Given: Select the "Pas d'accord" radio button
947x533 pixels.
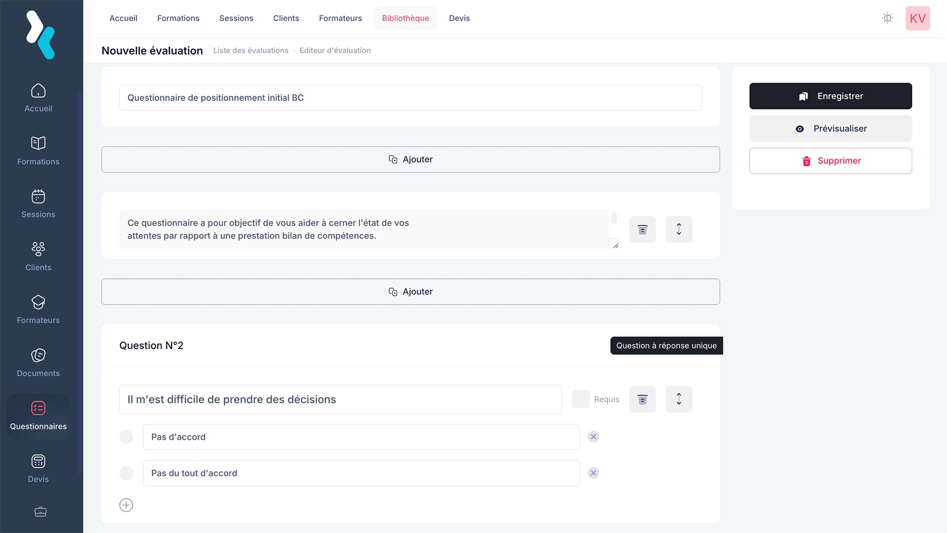Looking at the screenshot, I should (126, 437).
